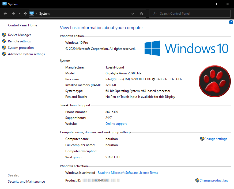Screen dimensions: 234x189
Task: Open Remote settings
Action: point(19,41)
